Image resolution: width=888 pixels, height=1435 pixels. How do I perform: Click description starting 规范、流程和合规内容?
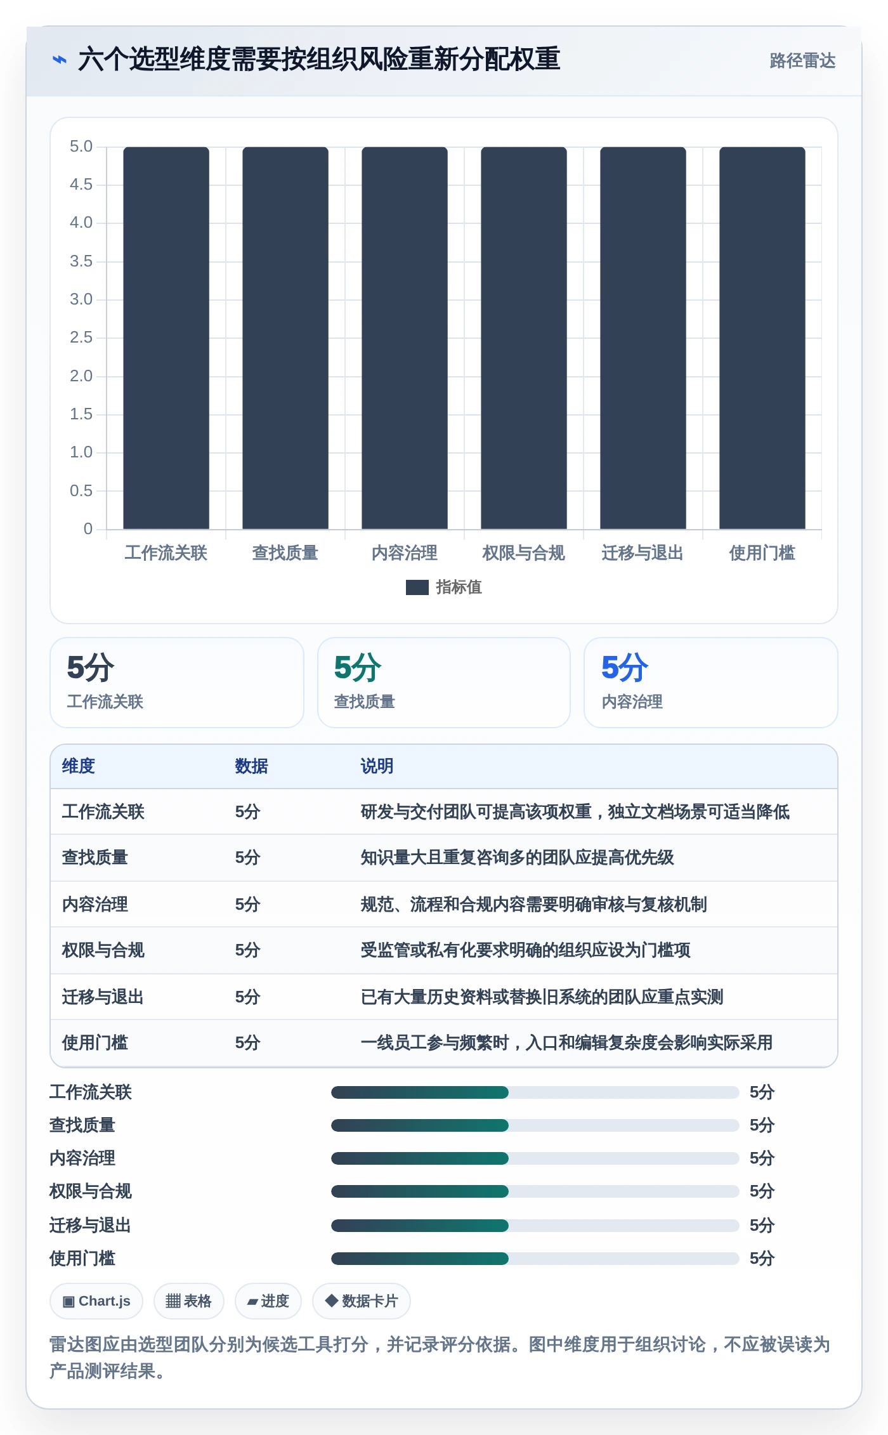534,905
